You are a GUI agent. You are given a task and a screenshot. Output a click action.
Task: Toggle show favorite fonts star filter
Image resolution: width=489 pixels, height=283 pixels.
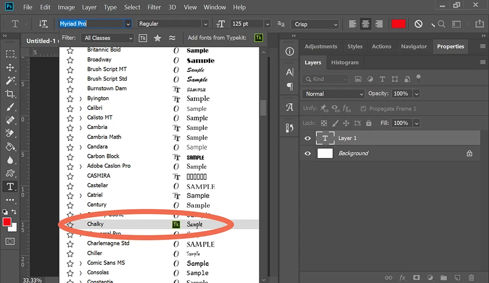click(157, 38)
